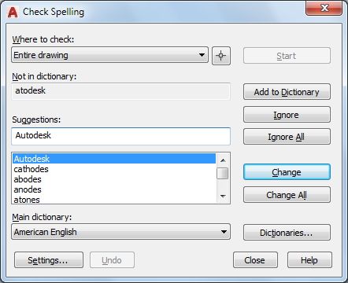Click the select objects crosshair icon
The height and width of the screenshot is (283, 348).
coord(221,56)
